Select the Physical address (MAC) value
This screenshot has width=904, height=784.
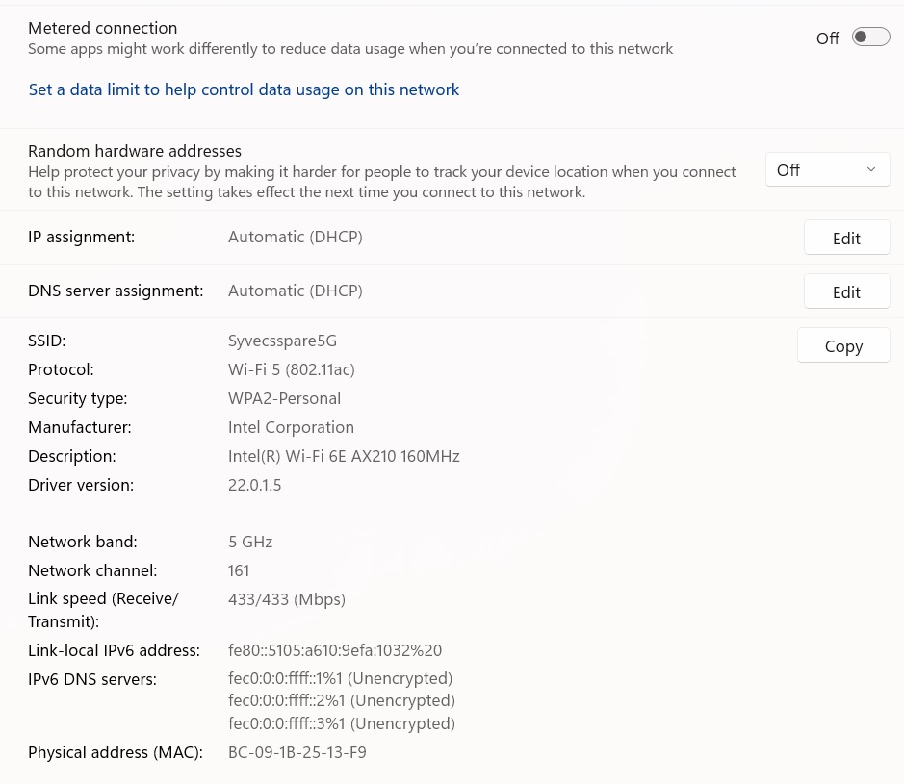point(297,752)
